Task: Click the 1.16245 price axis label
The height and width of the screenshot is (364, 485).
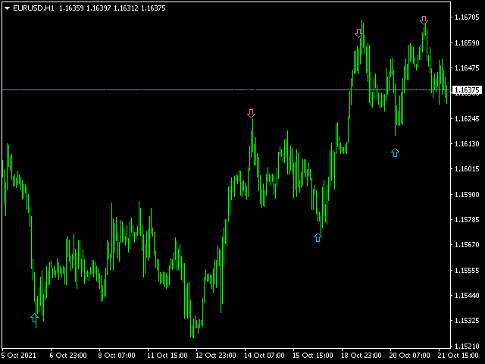Action: tap(467, 119)
